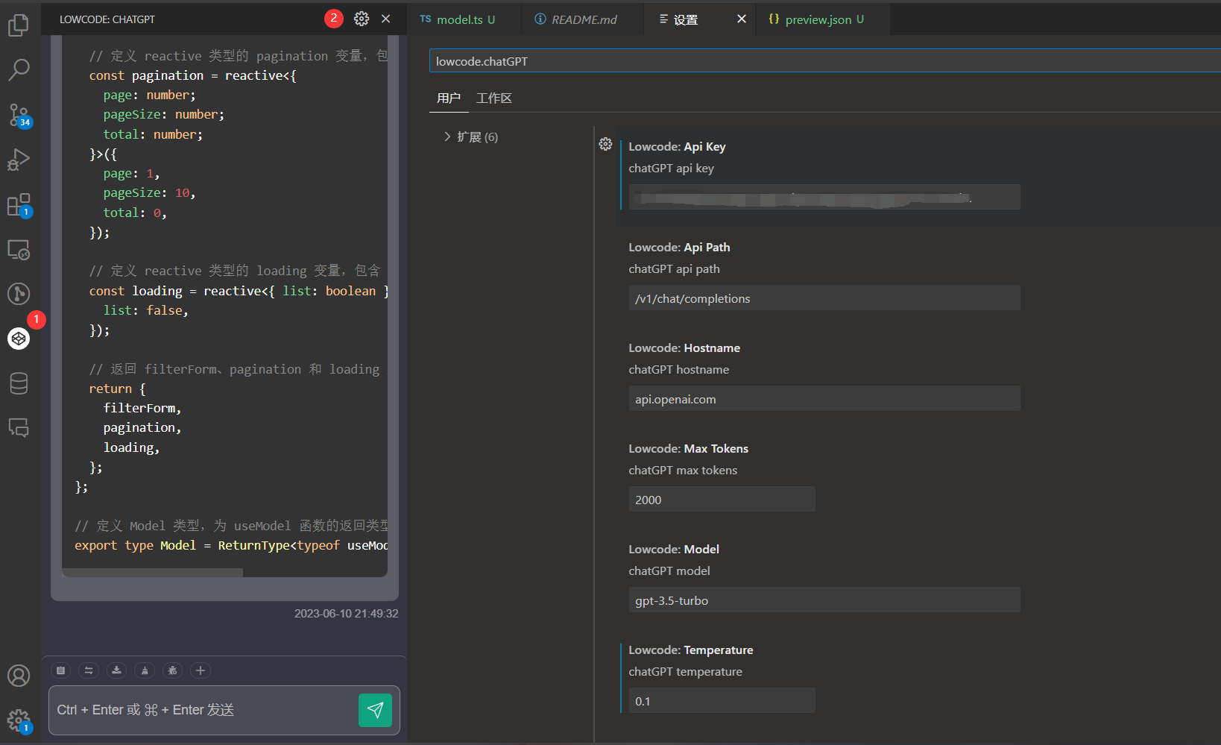
Task: Click the Lowcode: Temperature setting title
Action: pos(691,650)
